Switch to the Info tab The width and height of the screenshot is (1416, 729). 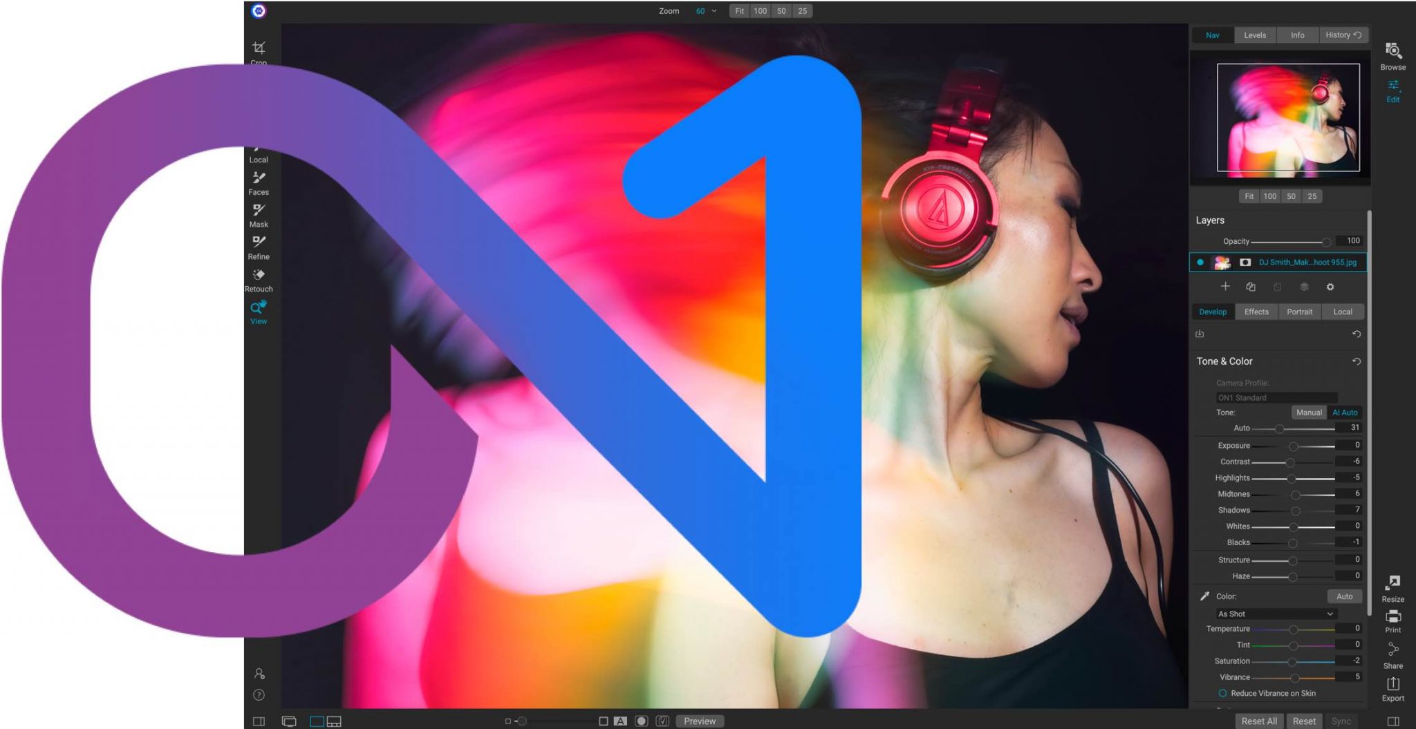click(x=1298, y=35)
